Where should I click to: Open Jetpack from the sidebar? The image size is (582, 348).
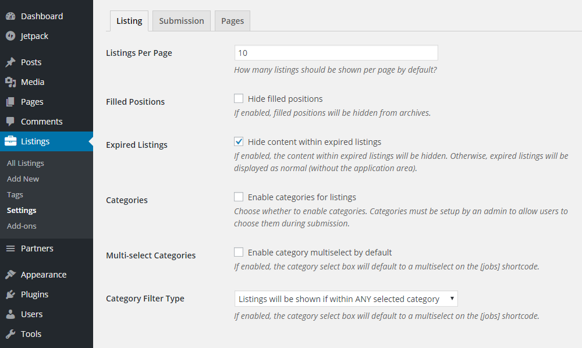pyautogui.click(x=12, y=35)
